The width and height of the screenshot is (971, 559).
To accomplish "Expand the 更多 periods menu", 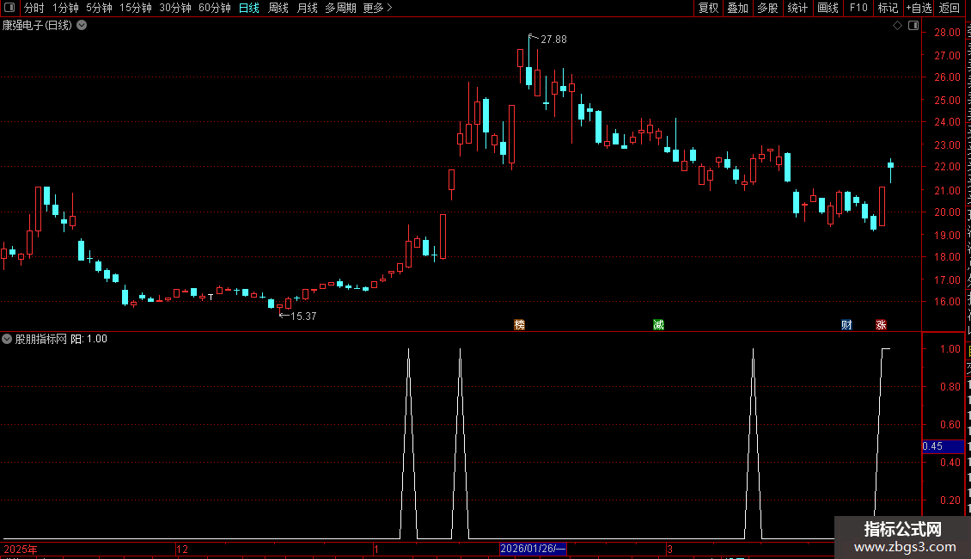I will coord(378,8).
